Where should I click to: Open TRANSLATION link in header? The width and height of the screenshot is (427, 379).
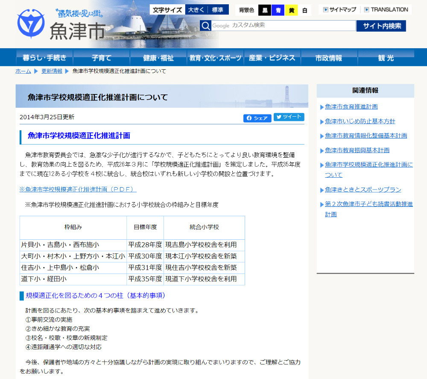(x=386, y=9)
